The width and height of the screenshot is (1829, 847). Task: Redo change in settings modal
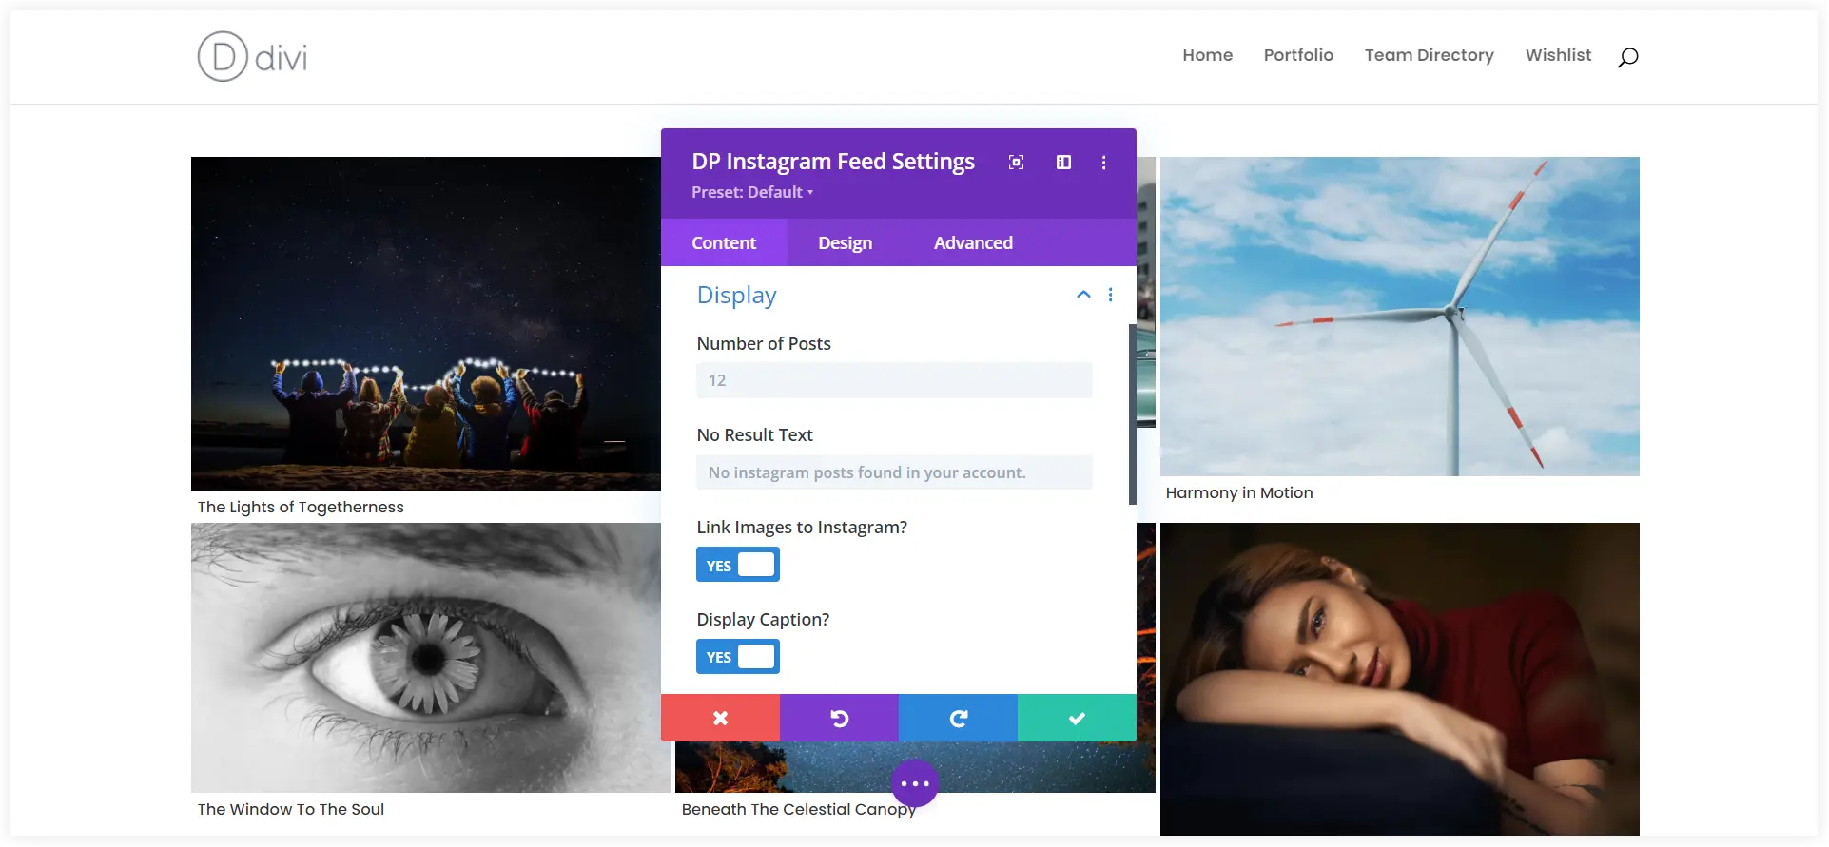[958, 718]
